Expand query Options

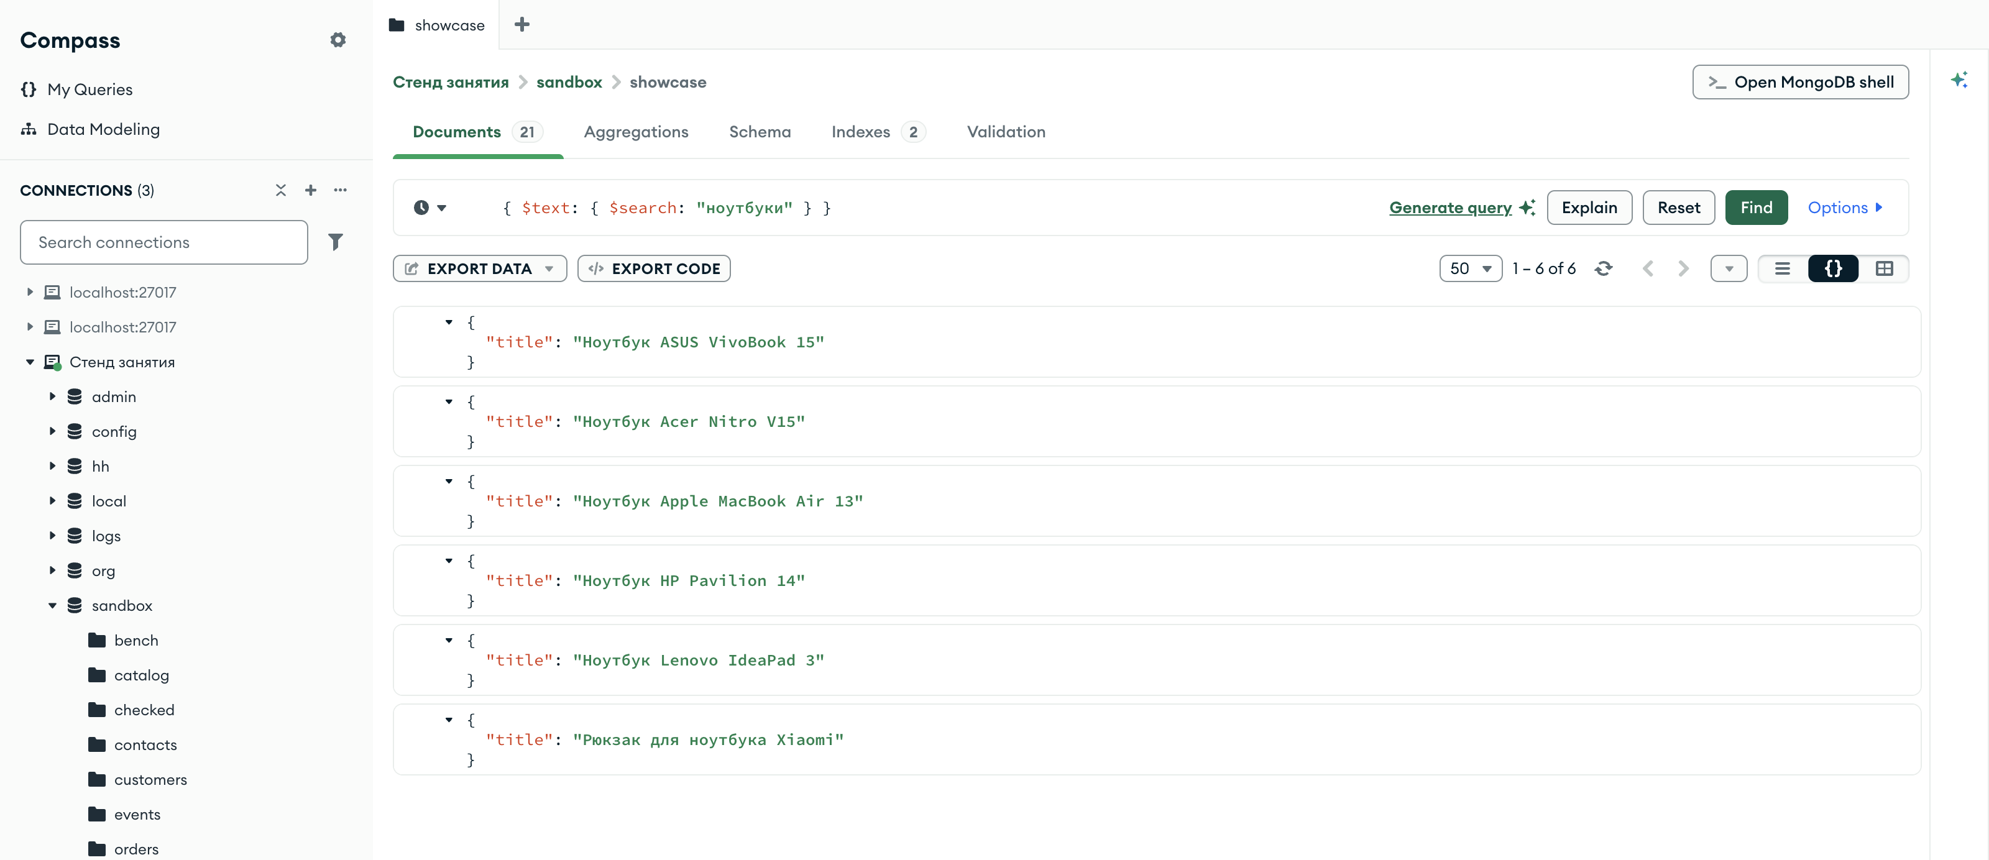click(x=1845, y=208)
